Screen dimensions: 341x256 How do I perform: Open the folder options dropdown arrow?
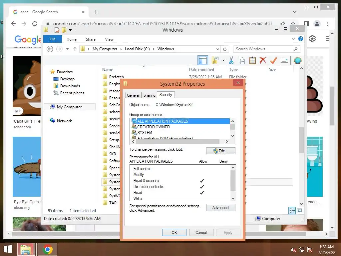point(223,60)
